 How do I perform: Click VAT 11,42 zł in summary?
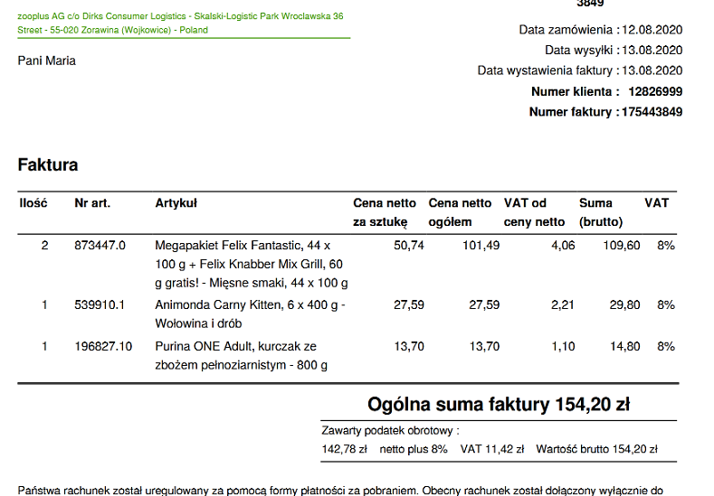[x=491, y=449]
